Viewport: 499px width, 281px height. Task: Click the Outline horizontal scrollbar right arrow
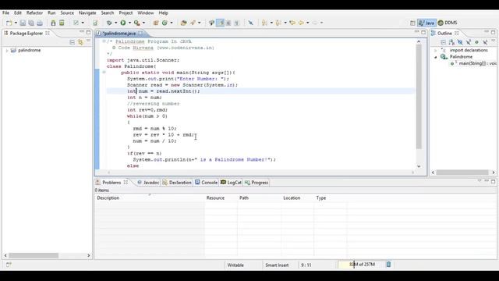(494, 173)
